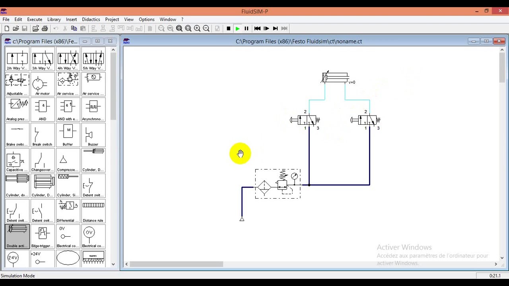
Task: Open the Window menu
Action: (168, 19)
